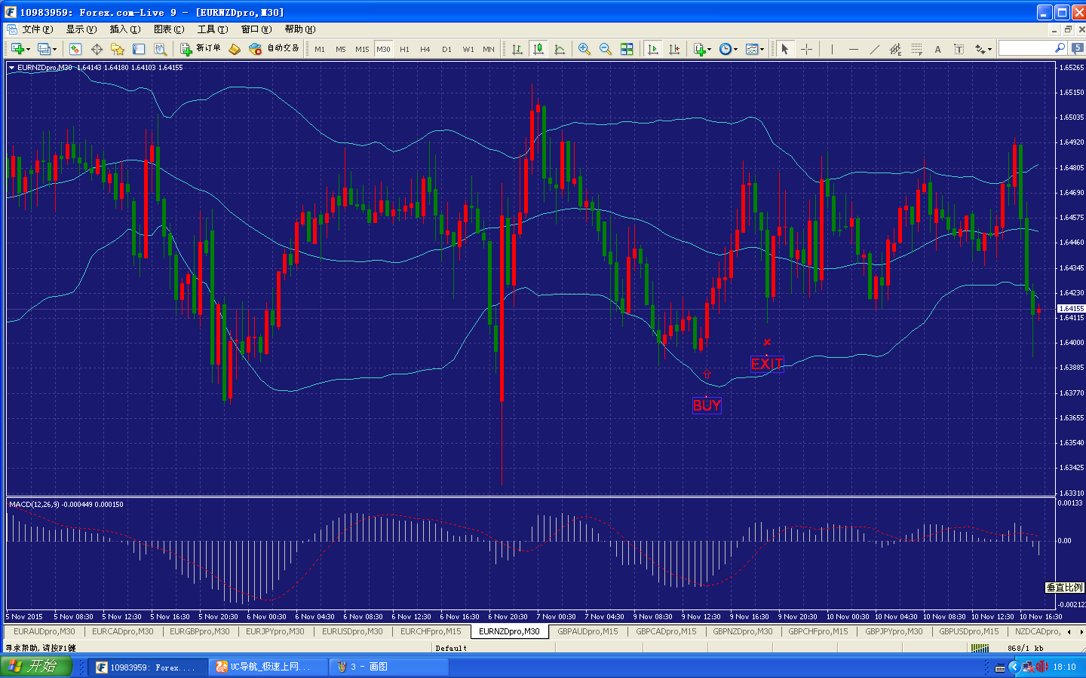
Task: Select the BUY label on the chart
Action: 707,405
